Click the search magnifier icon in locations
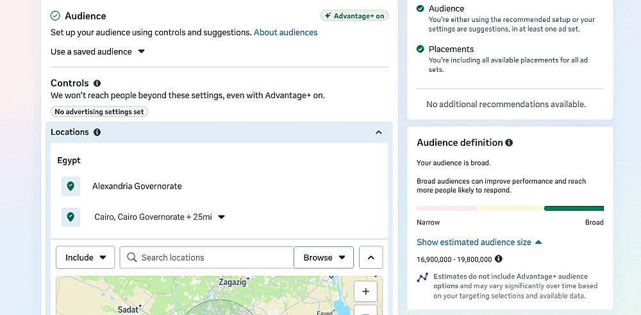The height and width of the screenshot is (315, 641). tap(132, 257)
